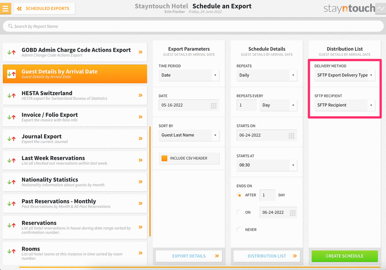Click chevron on Journal Export row
The width and height of the screenshot is (386, 270).
[141, 139]
